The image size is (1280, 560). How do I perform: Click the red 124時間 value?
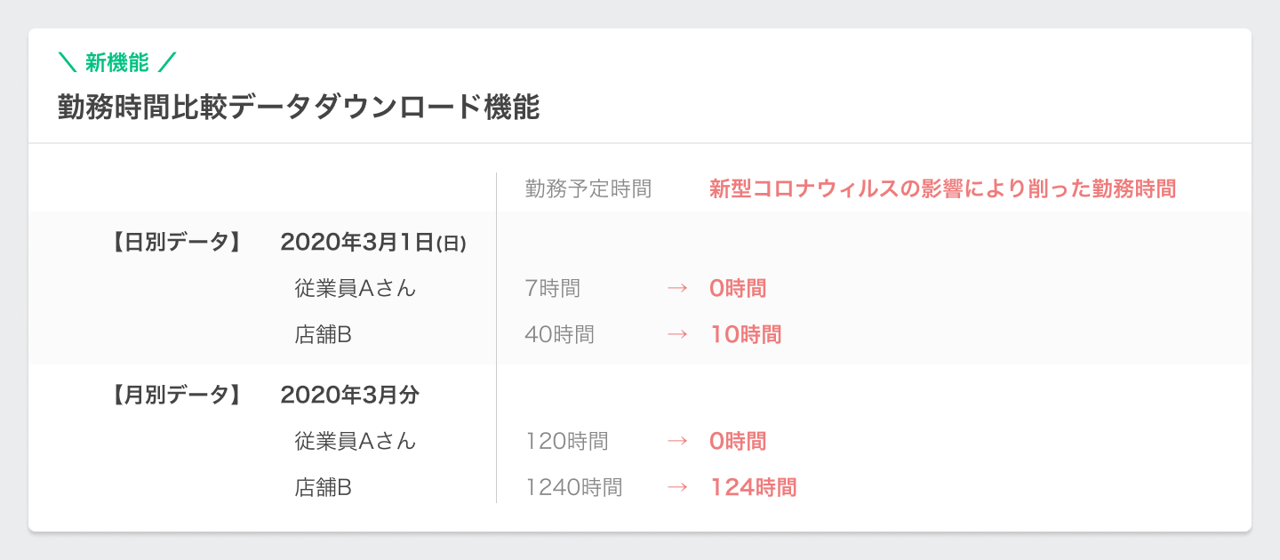coord(753,487)
